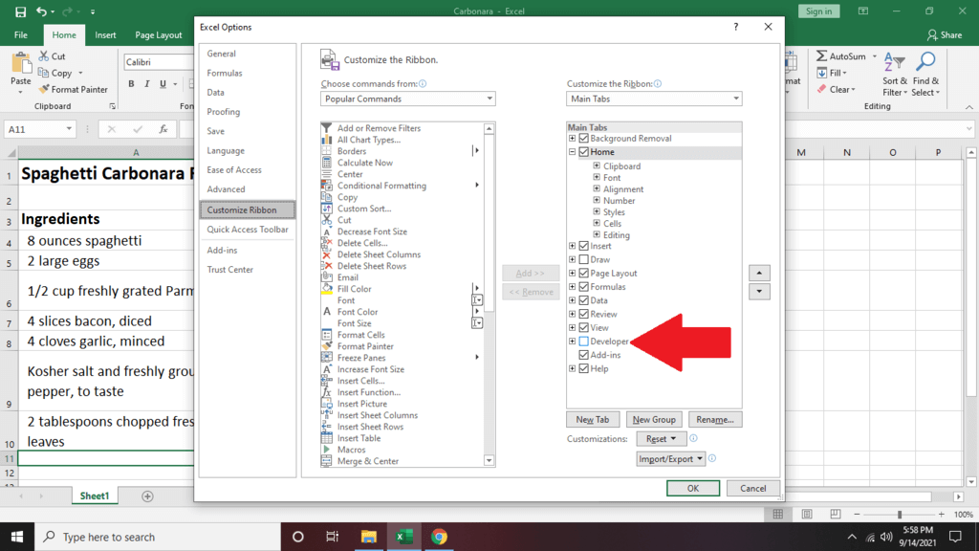Select Quick Access Toolbar in options list
Image resolution: width=979 pixels, height=551 pixels.
pos(248,230)
